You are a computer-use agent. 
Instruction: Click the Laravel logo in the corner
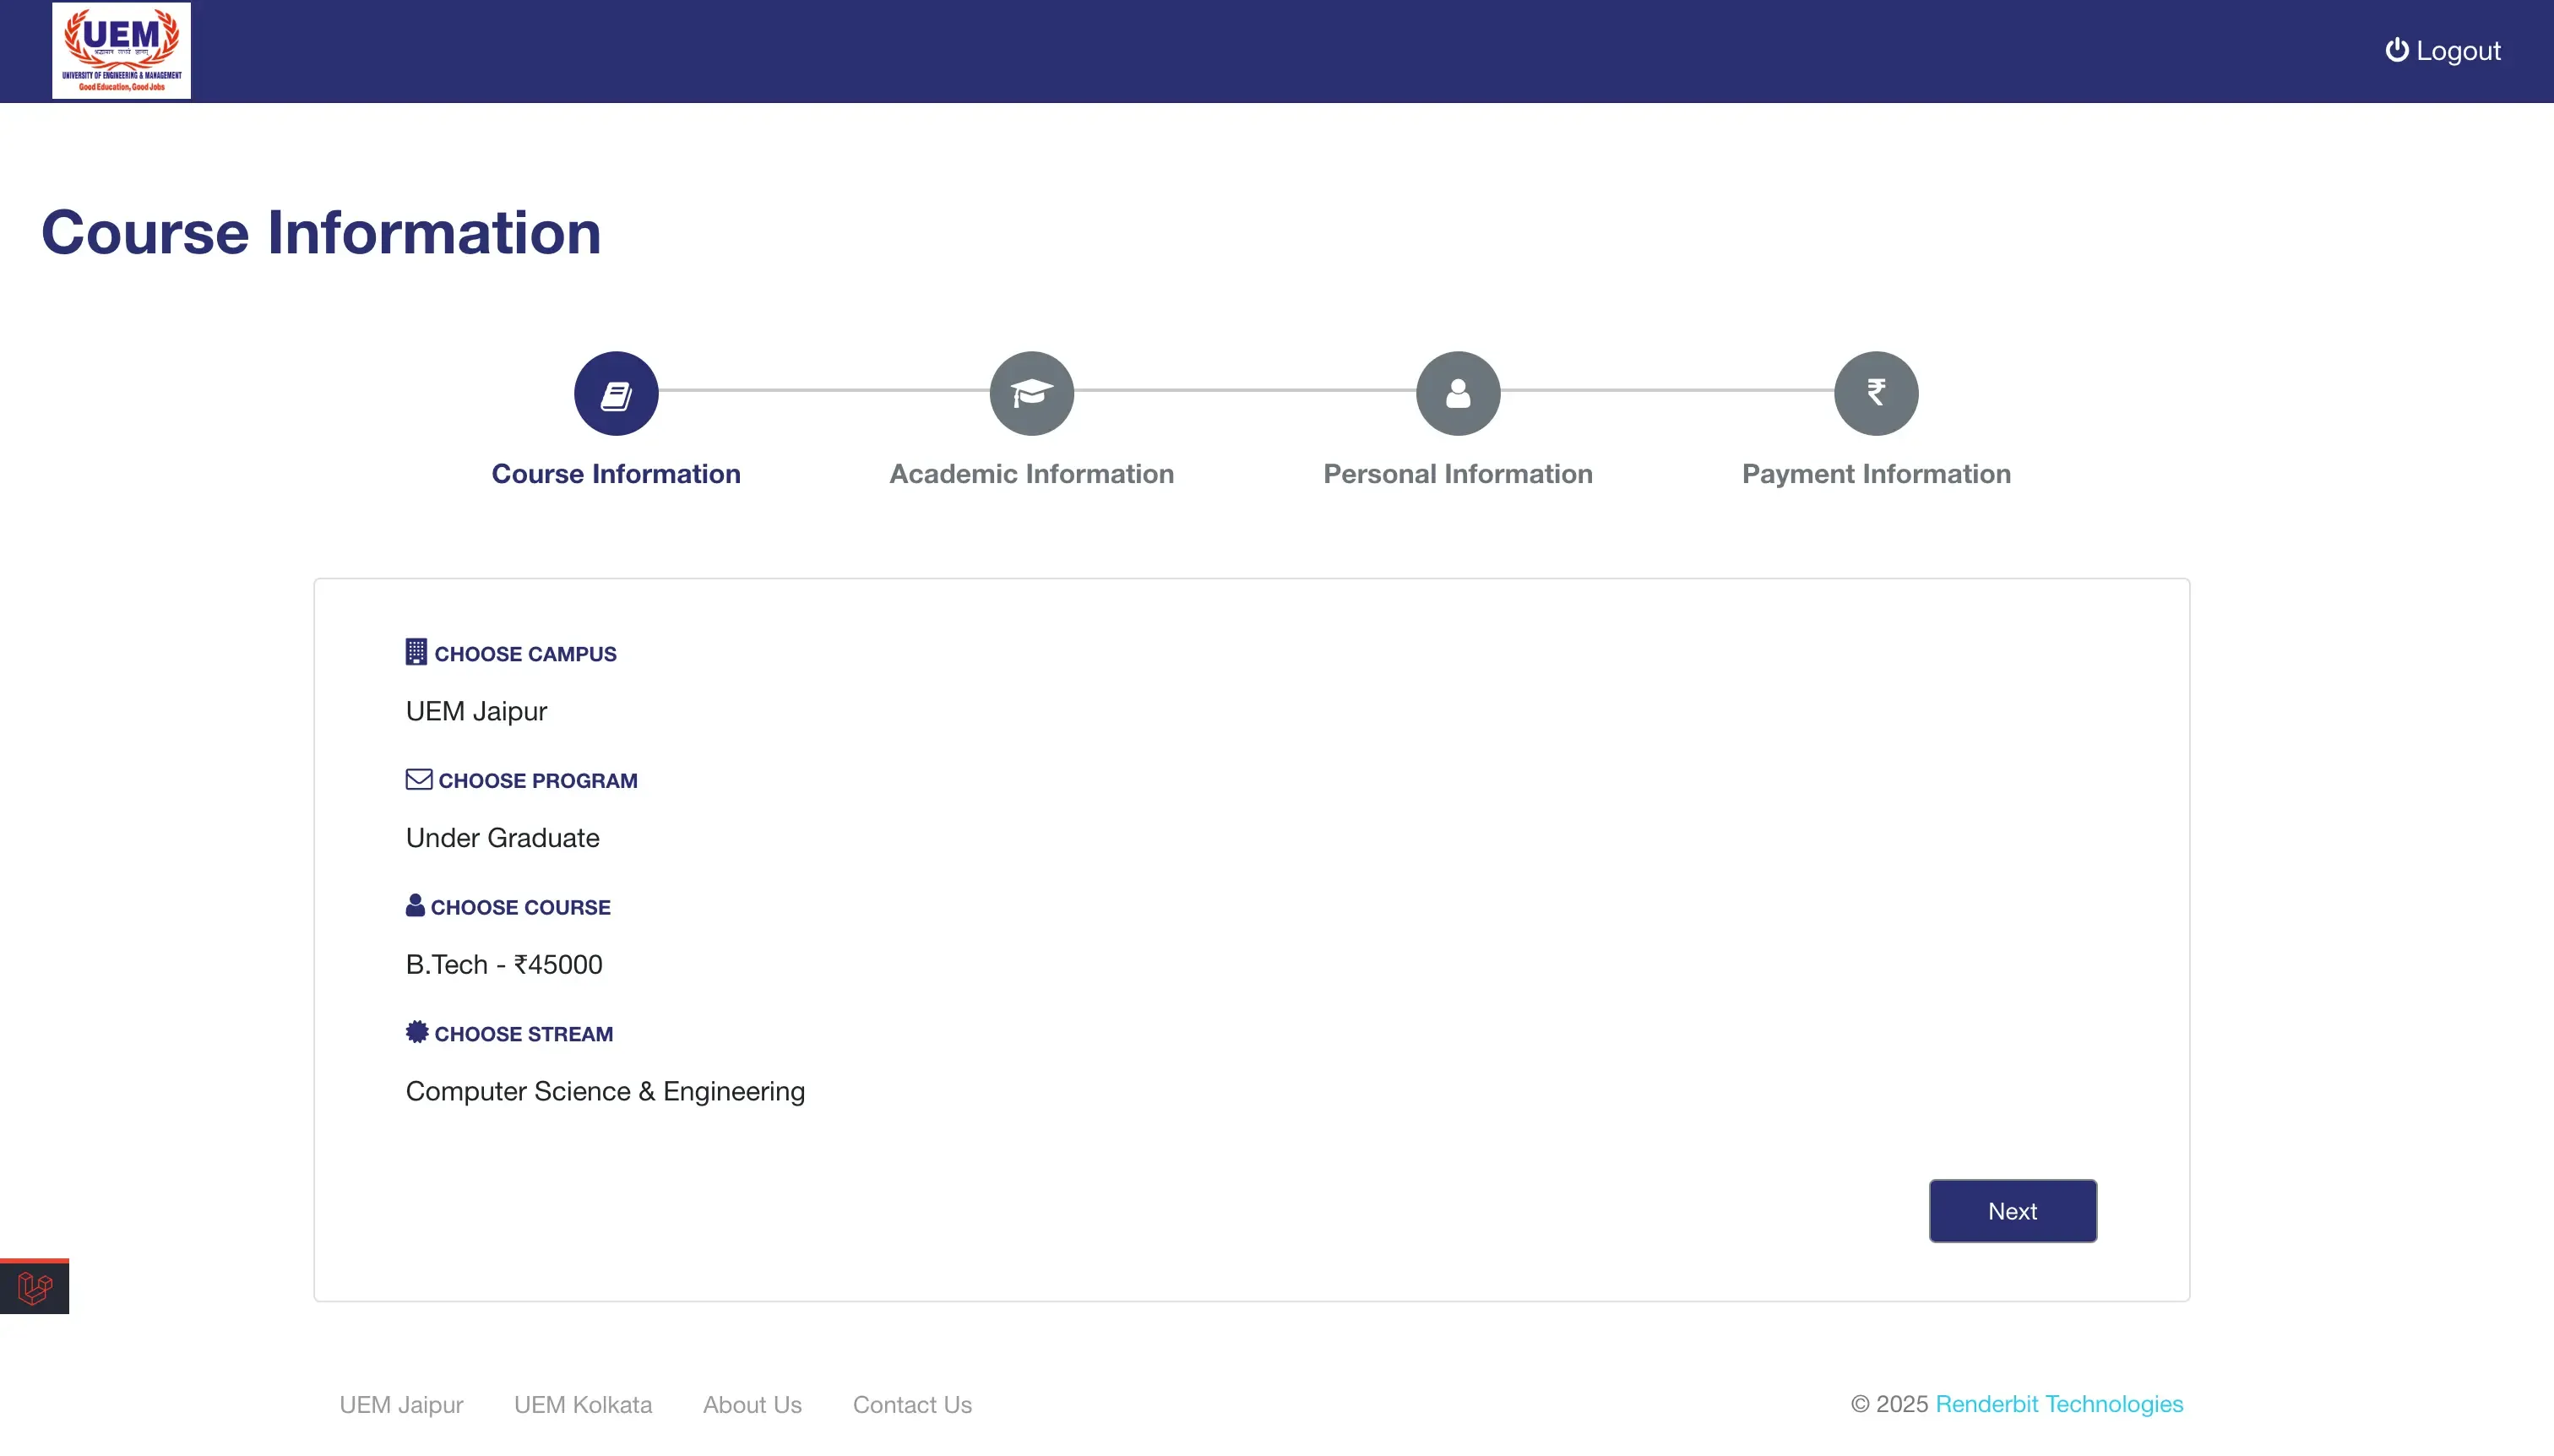coord(34,1286)
